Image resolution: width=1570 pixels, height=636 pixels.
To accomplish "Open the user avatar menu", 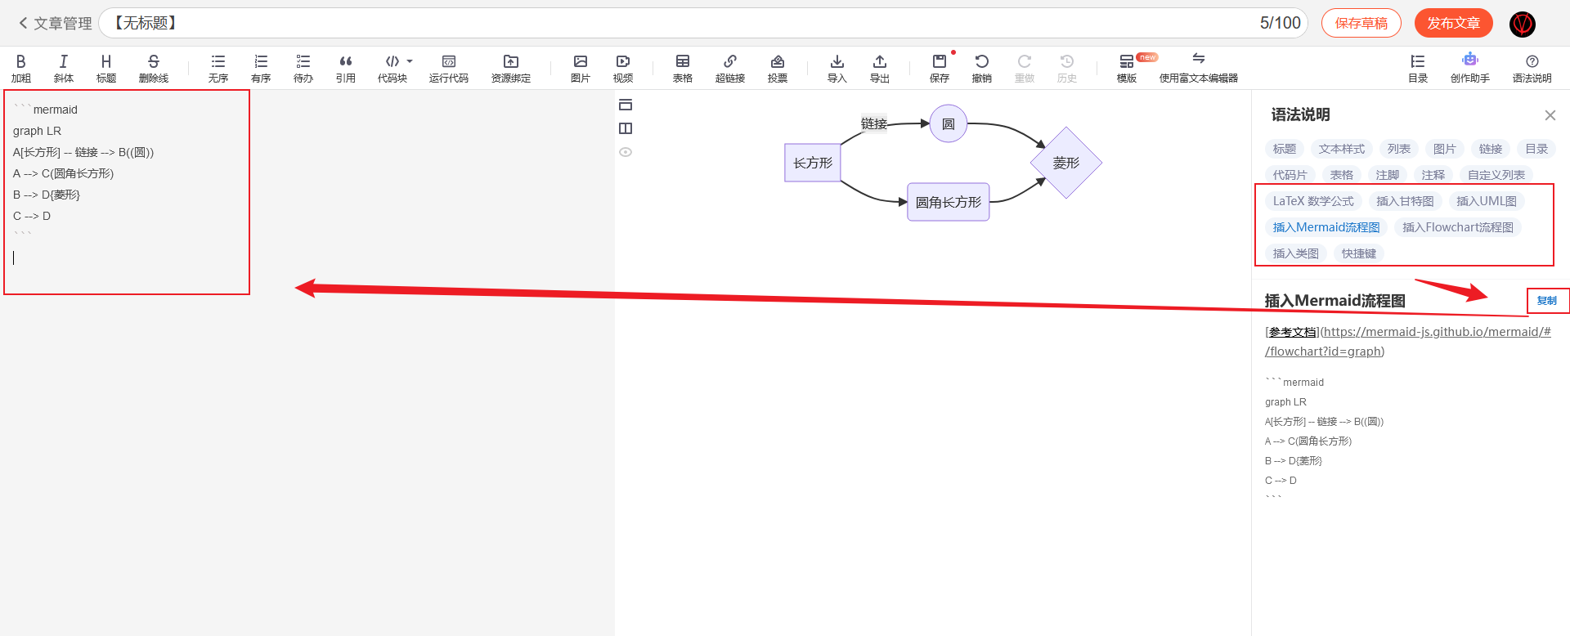I will pos(1523,24).
